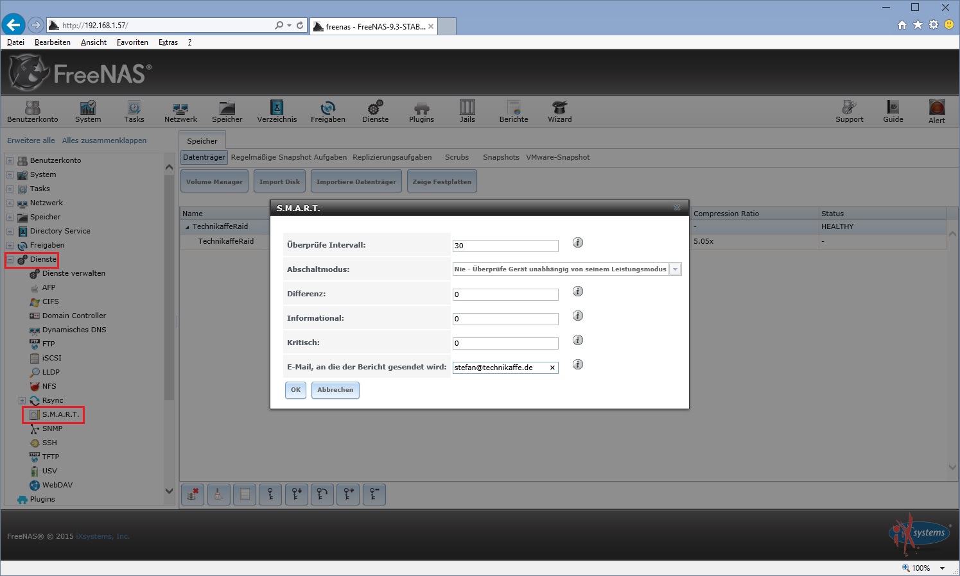Viewport: 960px width, 576px height.
Task: Open the Verzeichnis toolbar icon
Action: coord(277,111)
